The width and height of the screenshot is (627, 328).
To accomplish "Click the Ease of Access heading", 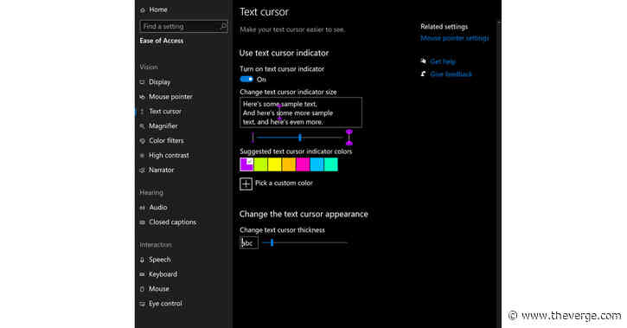I will [x=162, y=41].
